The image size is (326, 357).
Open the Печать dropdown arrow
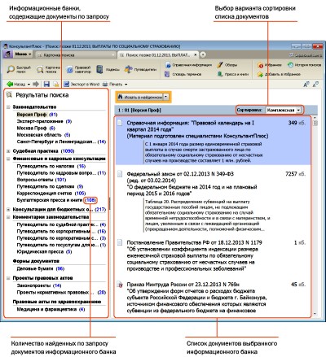click(x=126, y=85)
